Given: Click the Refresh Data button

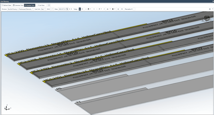Looking at the screenshot, I should tap(6, 5).
